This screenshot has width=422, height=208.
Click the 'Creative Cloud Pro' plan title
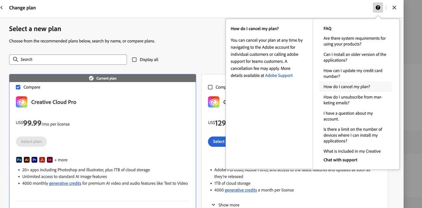pyautogui.click(x=54, y=102)
